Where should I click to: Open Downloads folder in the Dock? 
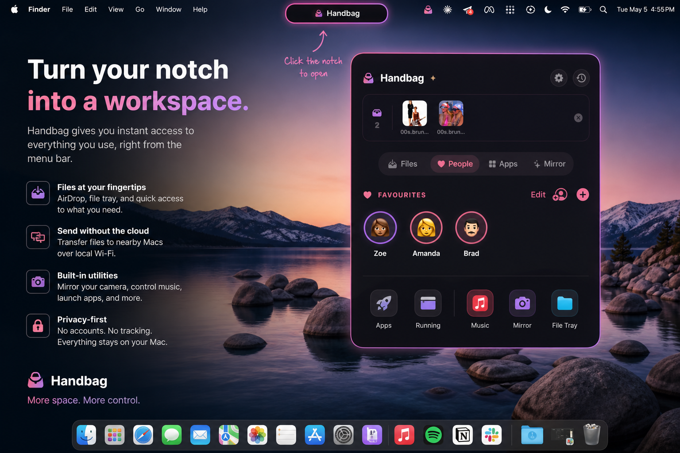(x=532, y=435)
